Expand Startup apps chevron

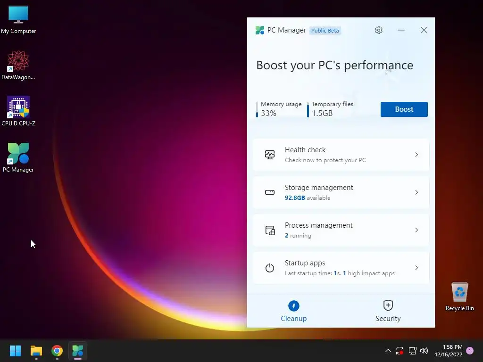(x=416, y=268)
